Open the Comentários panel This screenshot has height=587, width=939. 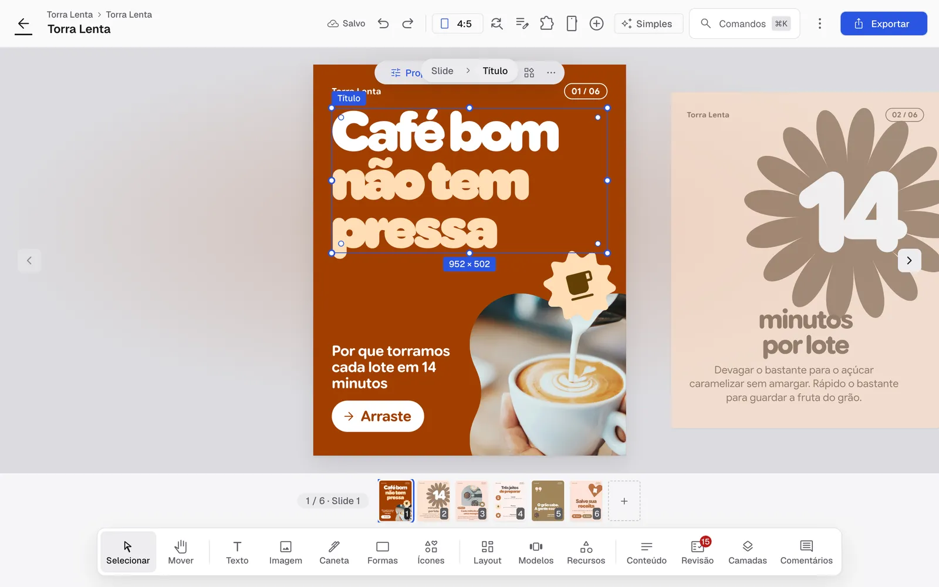click(x=806, y=552)
